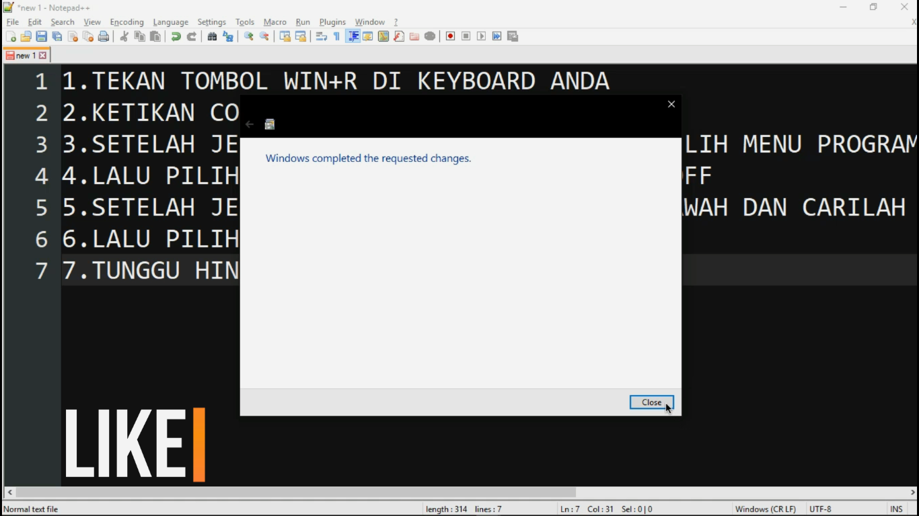This screenshot has width=919, height=516.
Task: Open the Tools menu
Action: (x=245, y=22)
